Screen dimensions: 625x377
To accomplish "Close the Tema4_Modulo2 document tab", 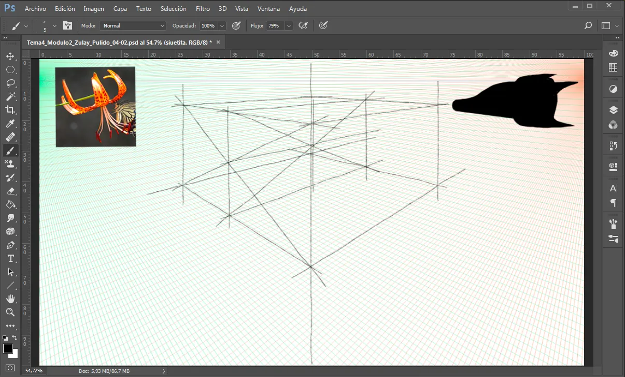I will click(x=218, y=43).
